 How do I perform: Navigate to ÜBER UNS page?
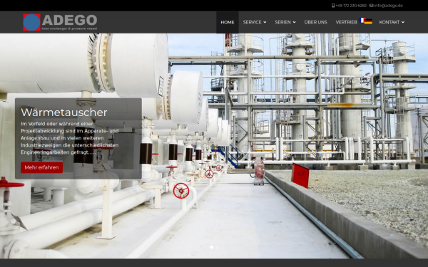(x=315, y=22)
